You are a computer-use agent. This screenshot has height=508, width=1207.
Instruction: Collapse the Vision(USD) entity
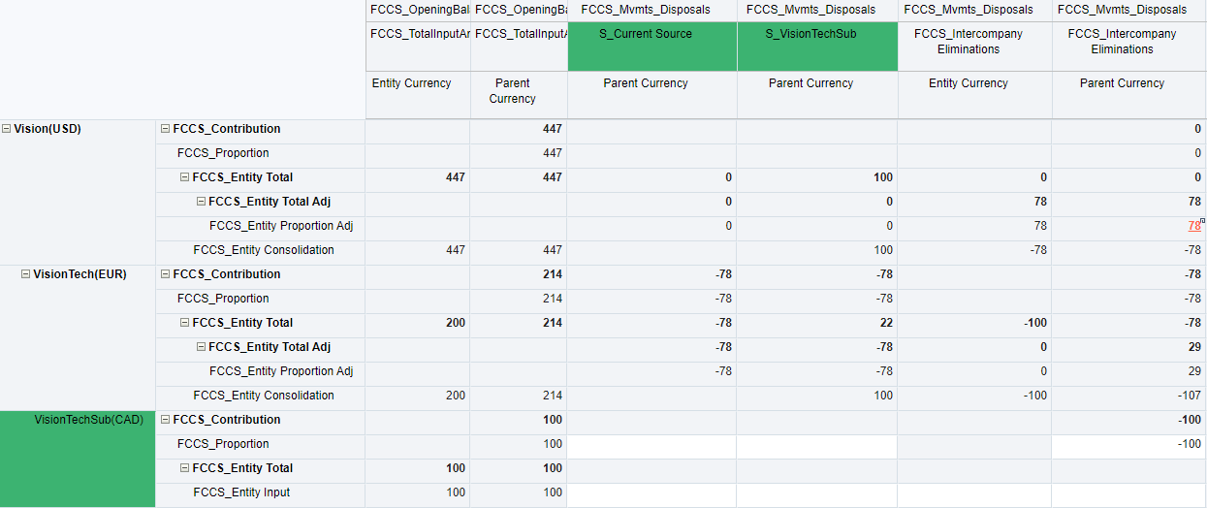[x=7, y=129]
